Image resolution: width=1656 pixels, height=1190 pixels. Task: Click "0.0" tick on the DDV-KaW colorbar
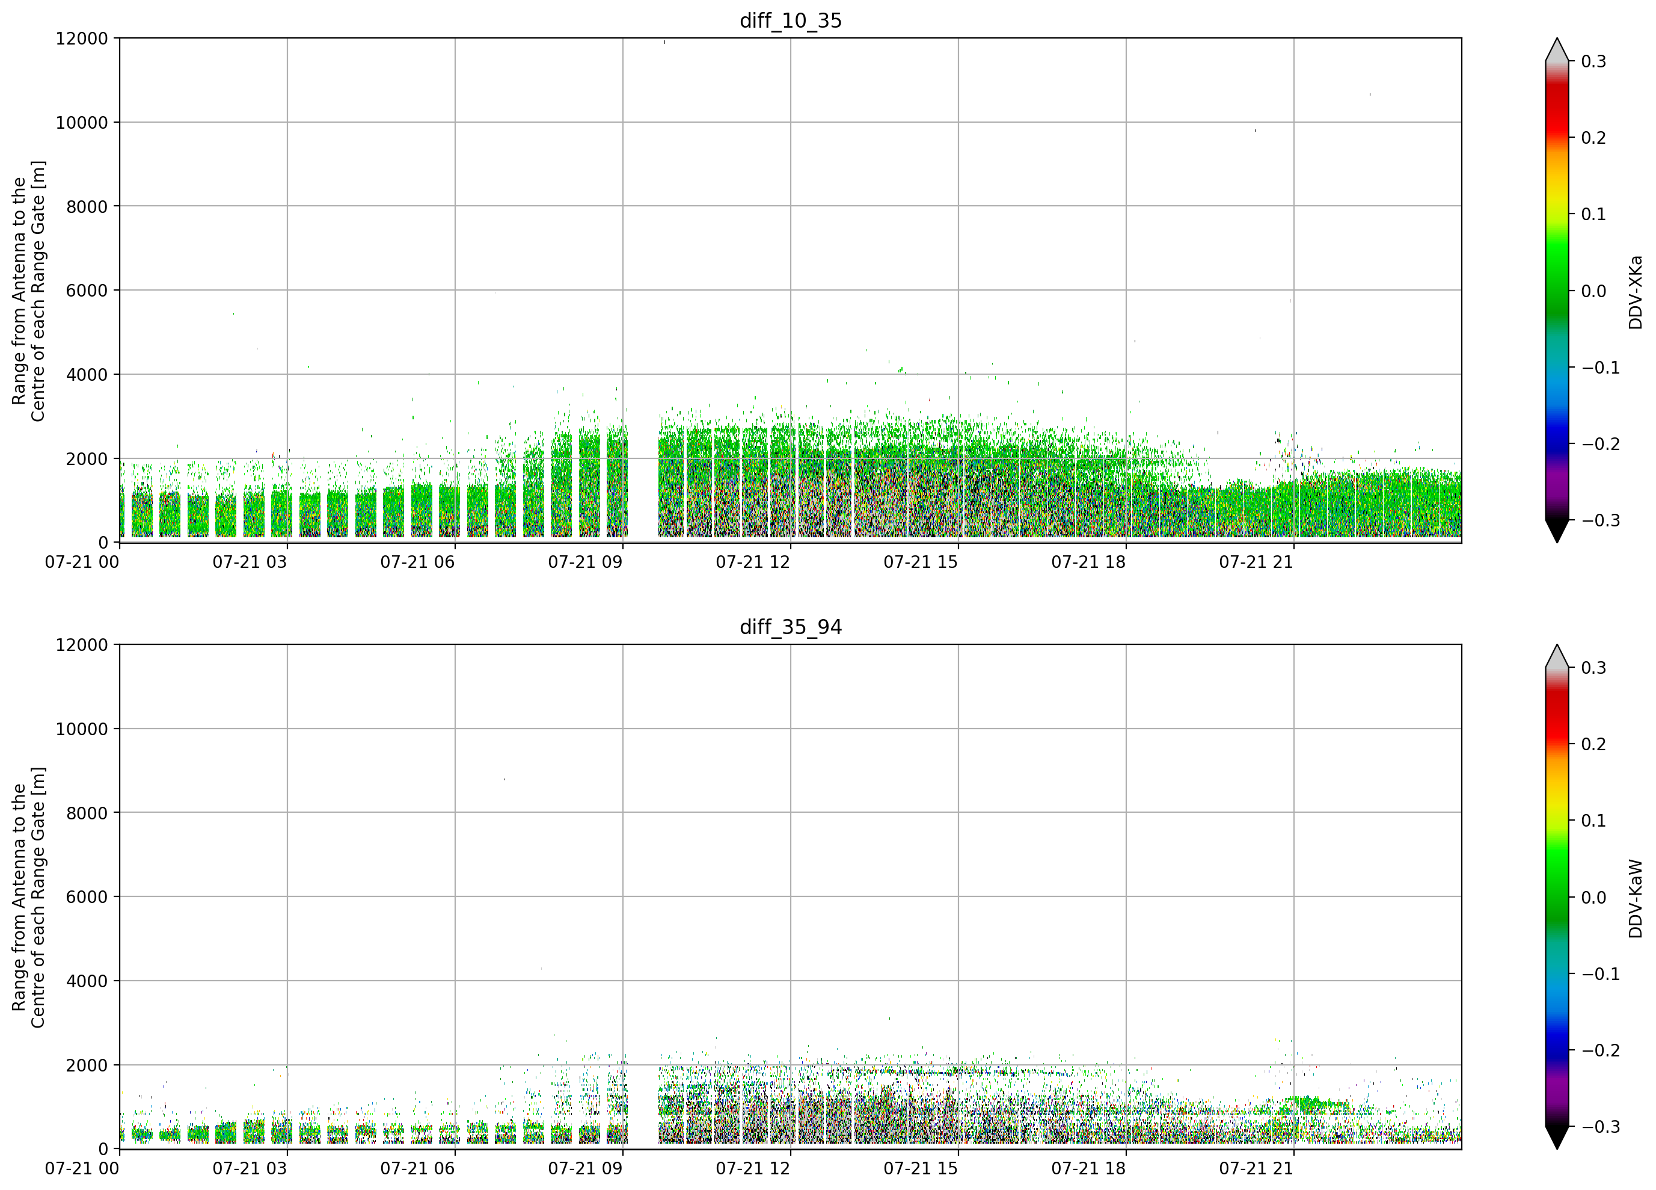[1593, 898]
